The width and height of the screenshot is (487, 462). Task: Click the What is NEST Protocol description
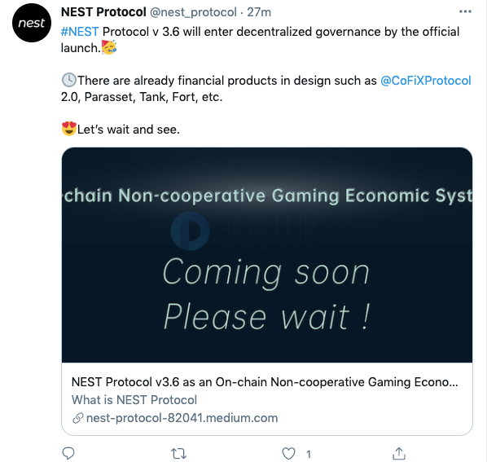coord(134,400)
